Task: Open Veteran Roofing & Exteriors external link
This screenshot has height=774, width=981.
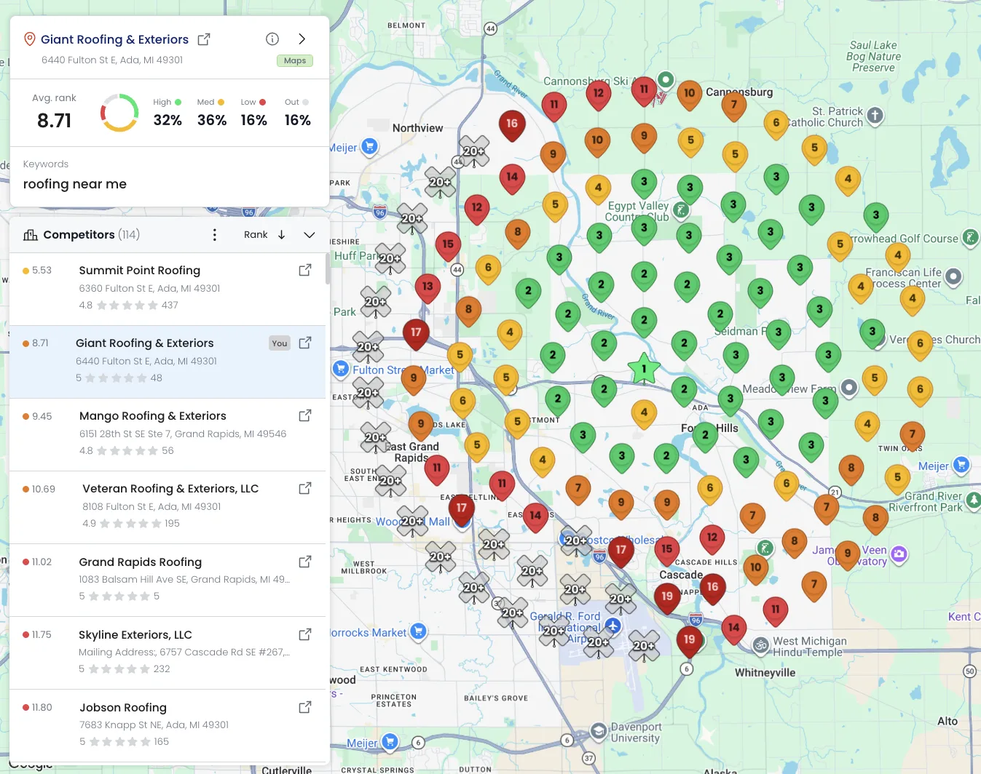Action: 305,488
